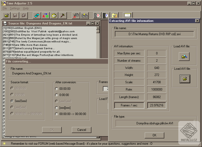Click subtitle line 'But the evil Mage Profion'
This screenshot has height=147, width=202.
click(38, 55)
